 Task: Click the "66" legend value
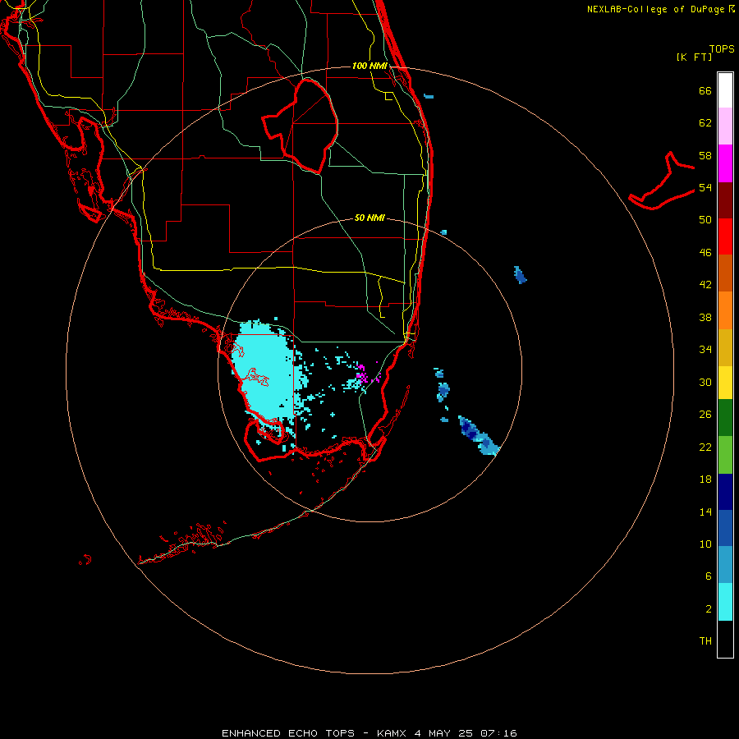705,91
